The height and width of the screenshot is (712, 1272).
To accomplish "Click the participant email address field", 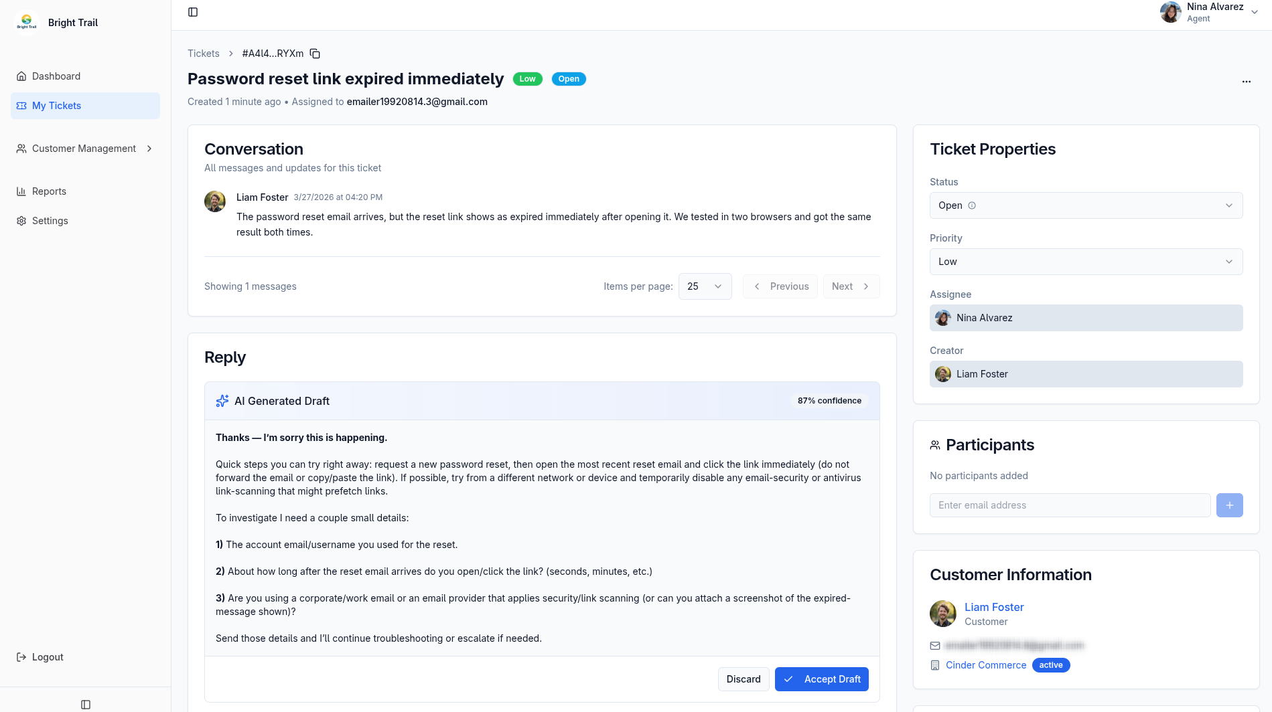I will pyautogui.click(x=1070, y=505).
